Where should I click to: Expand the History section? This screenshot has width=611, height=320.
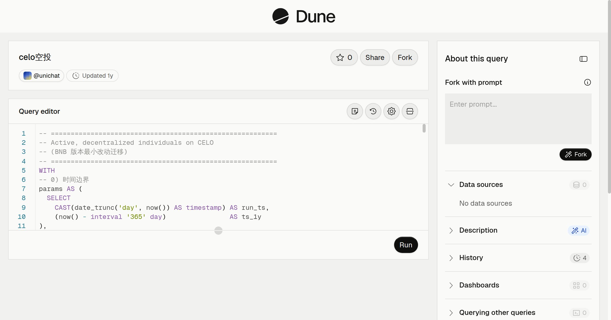(518, 258)
